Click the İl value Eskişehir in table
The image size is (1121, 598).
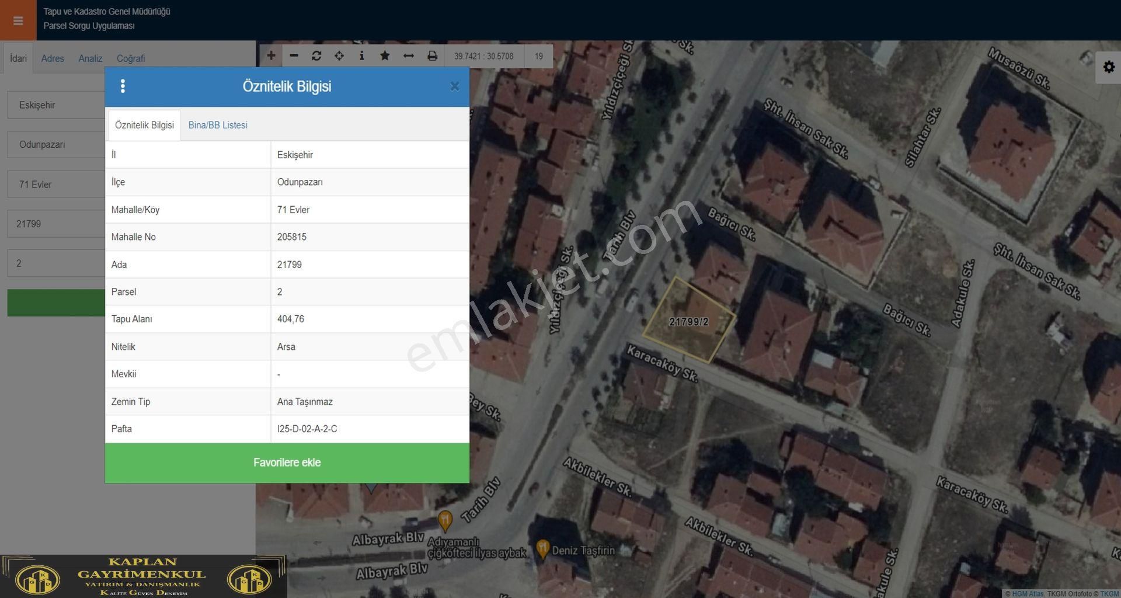click(x=295, y=155)
